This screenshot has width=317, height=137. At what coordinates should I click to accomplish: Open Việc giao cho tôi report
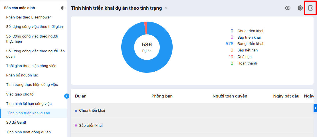click(20, 94)
